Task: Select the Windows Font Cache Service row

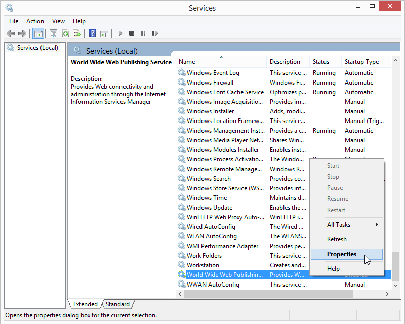Action: click(x=283, y=92)
